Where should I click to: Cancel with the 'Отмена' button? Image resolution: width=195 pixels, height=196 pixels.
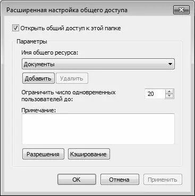(x=120, y=180)
